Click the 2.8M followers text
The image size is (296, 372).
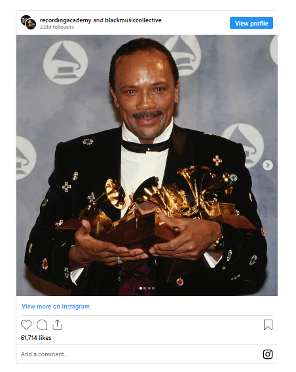pos(57,27)
